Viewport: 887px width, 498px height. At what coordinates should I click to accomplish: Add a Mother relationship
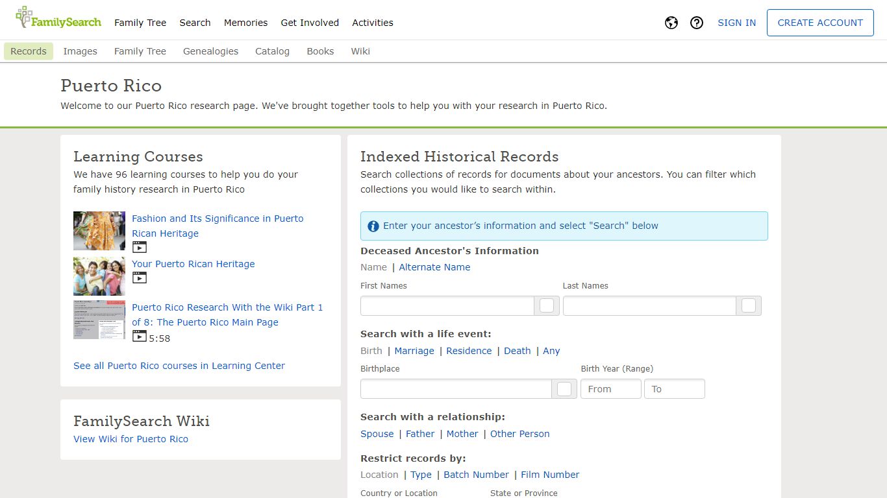pos(462,434)
